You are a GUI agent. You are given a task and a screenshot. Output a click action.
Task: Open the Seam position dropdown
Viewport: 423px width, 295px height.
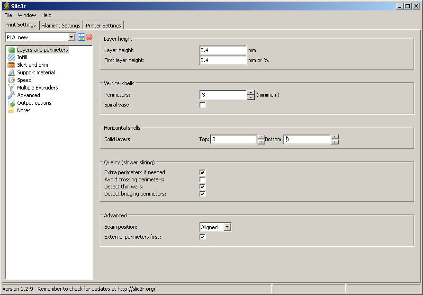click(x=227, y=227)
